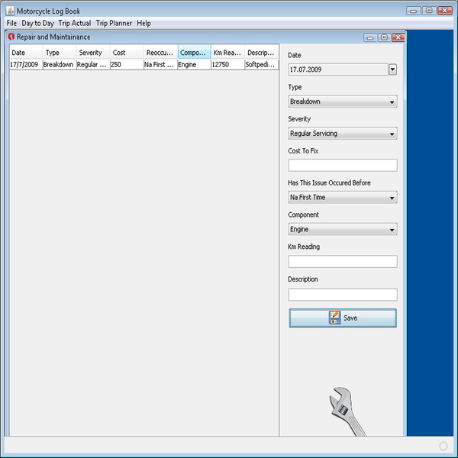This screenshot has width=458, height=458.
Task: Click the Km Rea... column header
Action: (227, 53)
